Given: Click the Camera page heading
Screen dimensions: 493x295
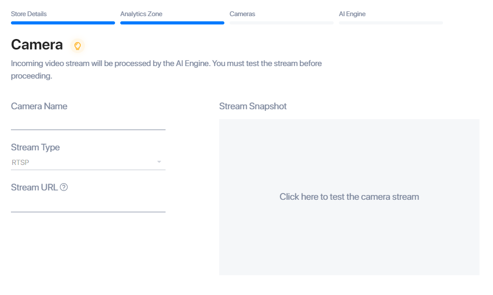Looking at the screenshot, I should click(37, 45).
